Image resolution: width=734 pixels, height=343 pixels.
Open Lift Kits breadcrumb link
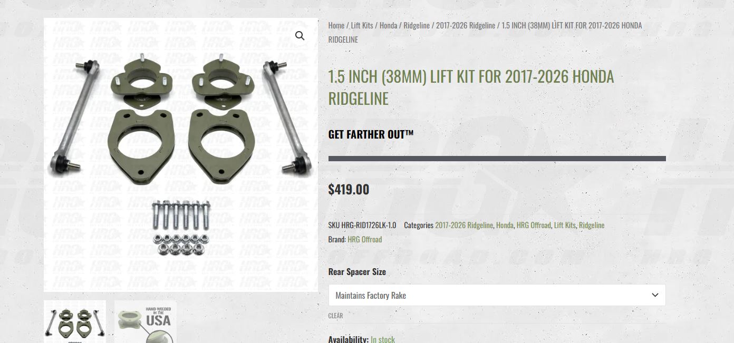(x=362, y=25)
